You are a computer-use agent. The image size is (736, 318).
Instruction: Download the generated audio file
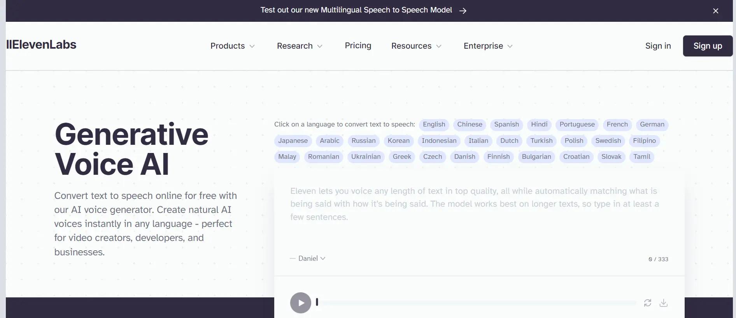point(664,303)
